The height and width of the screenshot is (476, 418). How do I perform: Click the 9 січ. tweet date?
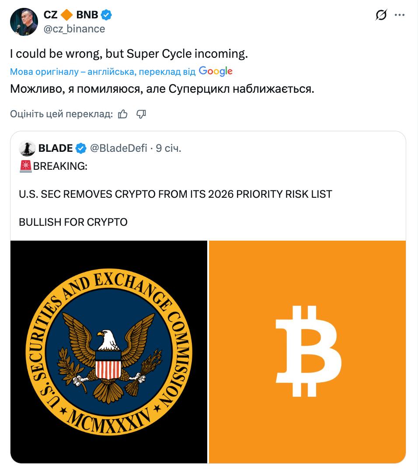click(169, 148)
